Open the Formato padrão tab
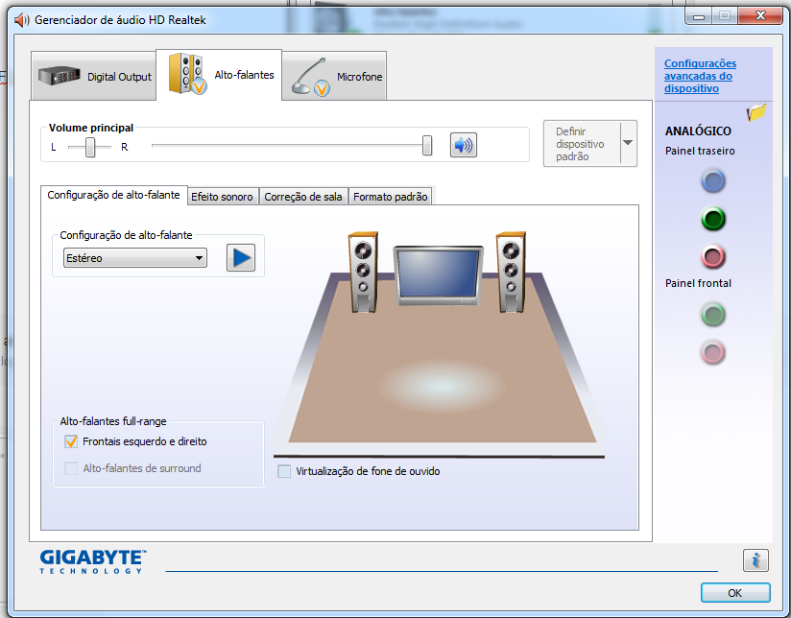Screen dimensions: 791x618 391,197
